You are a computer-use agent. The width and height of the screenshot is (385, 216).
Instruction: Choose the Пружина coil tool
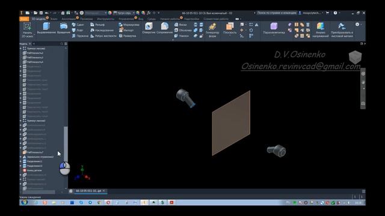pos(80,36)
